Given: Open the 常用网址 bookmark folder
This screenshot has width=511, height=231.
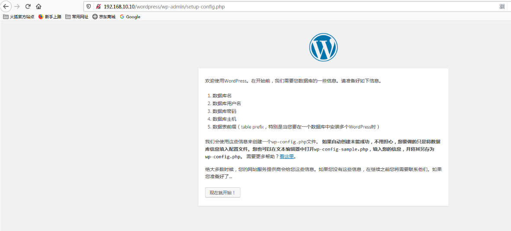Looking at the screenshot, I should [x=77, y=17].
